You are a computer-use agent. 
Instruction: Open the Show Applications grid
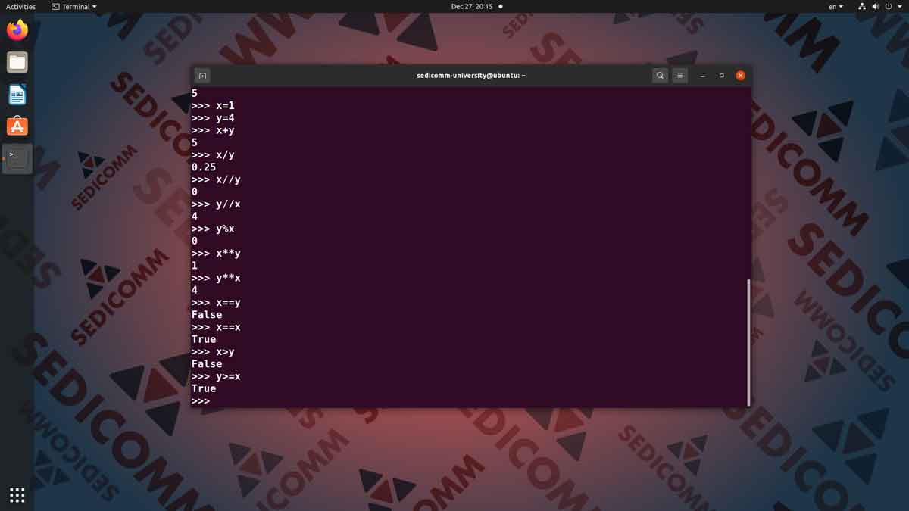coord(17,494)
